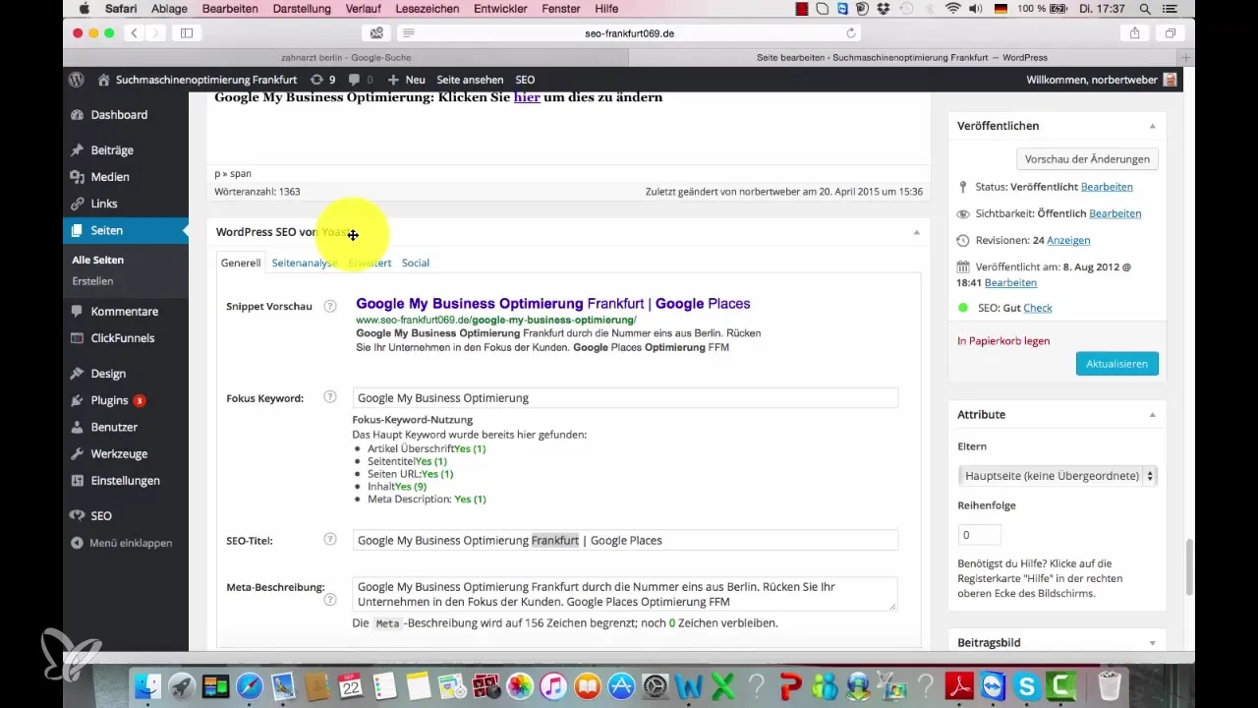
Task: Edit Sichtbarkeit via Bearbeiten link
Action: (x=1115, y=213)
